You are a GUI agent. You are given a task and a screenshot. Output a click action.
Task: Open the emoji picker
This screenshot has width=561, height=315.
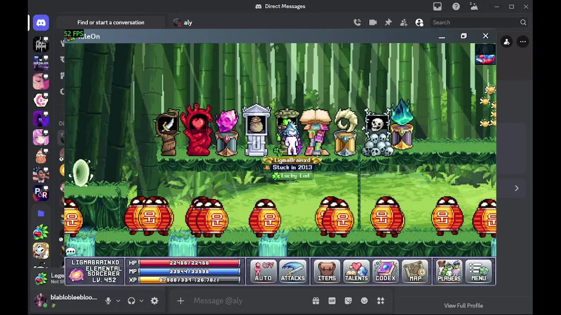tap(364, 301)
